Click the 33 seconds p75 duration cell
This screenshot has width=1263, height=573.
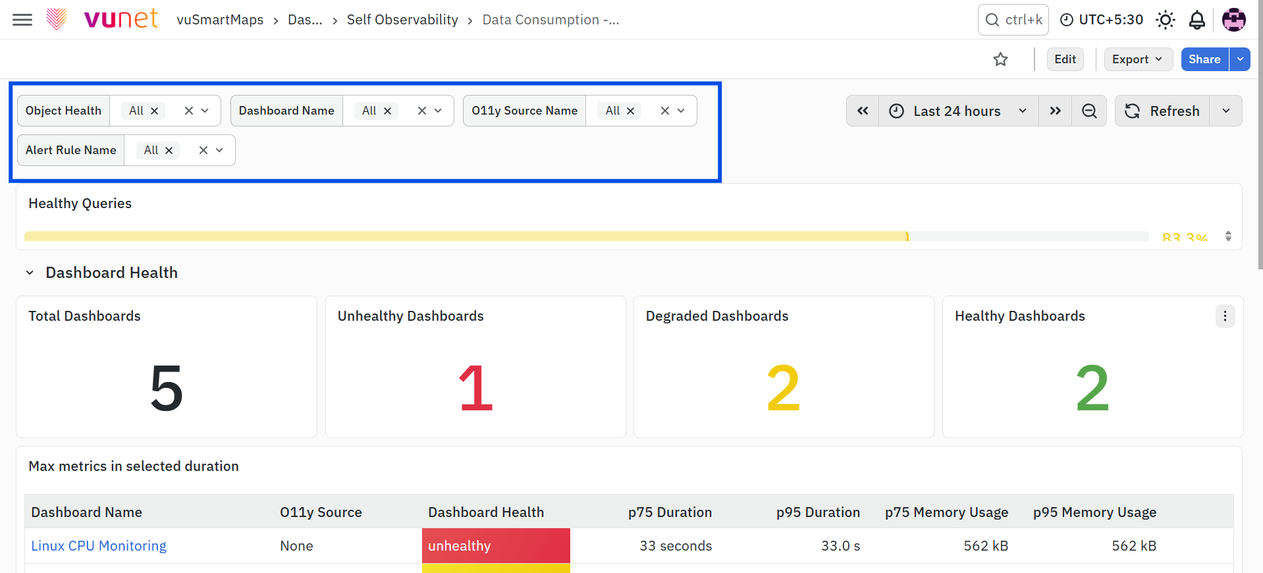676,546
